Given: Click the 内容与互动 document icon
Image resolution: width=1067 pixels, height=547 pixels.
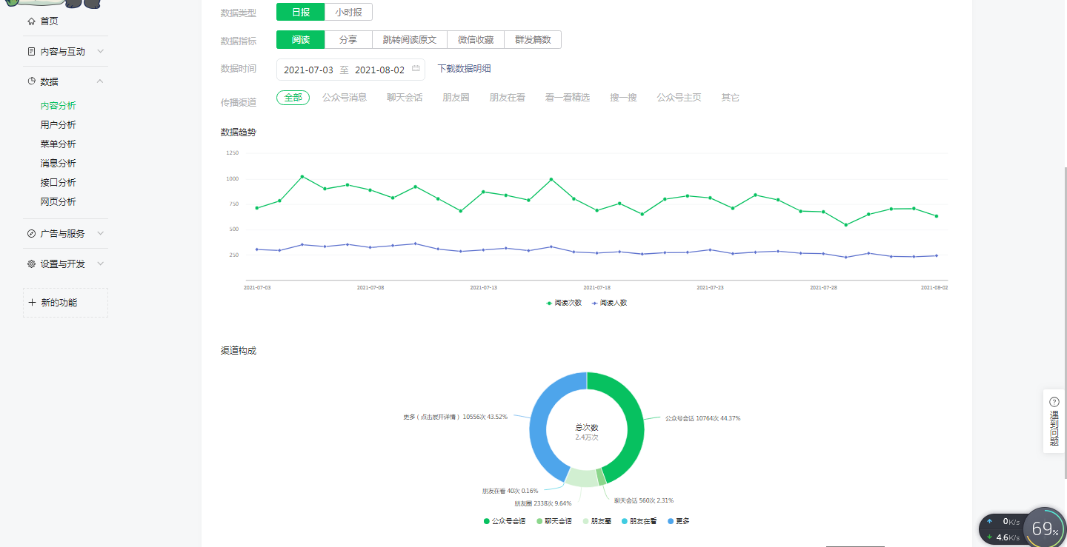Looking at the screenshot, I should click(x=31, y=52).
